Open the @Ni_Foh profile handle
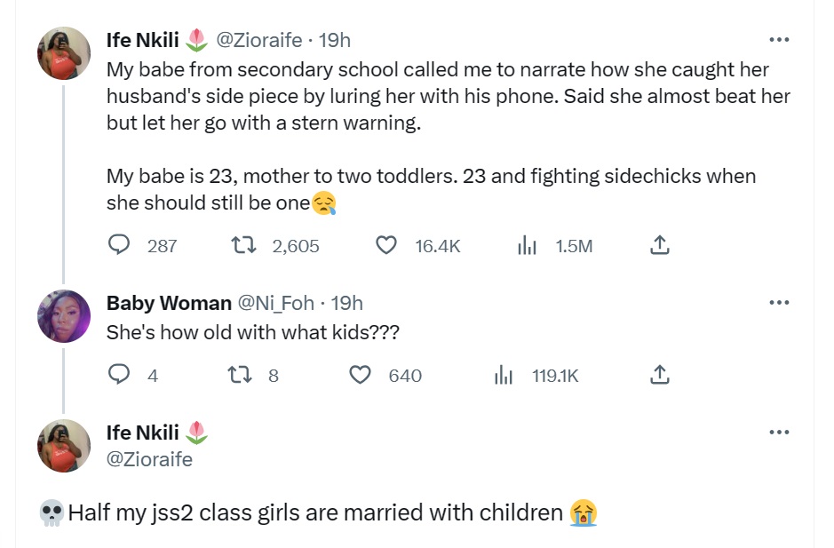 275,303
